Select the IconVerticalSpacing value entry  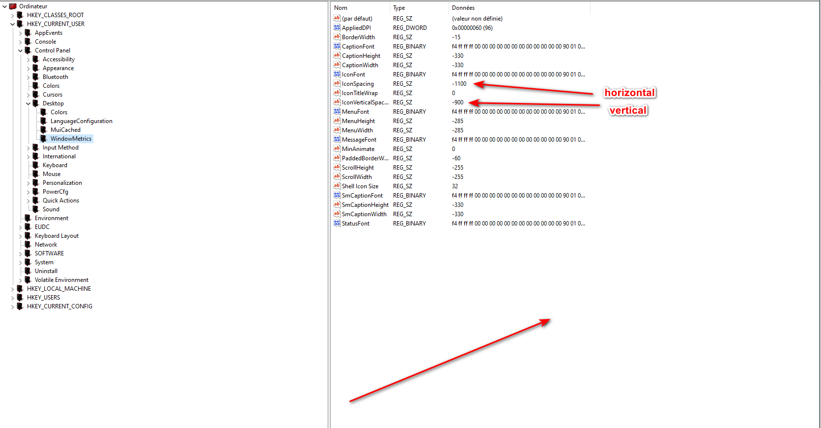365,102
